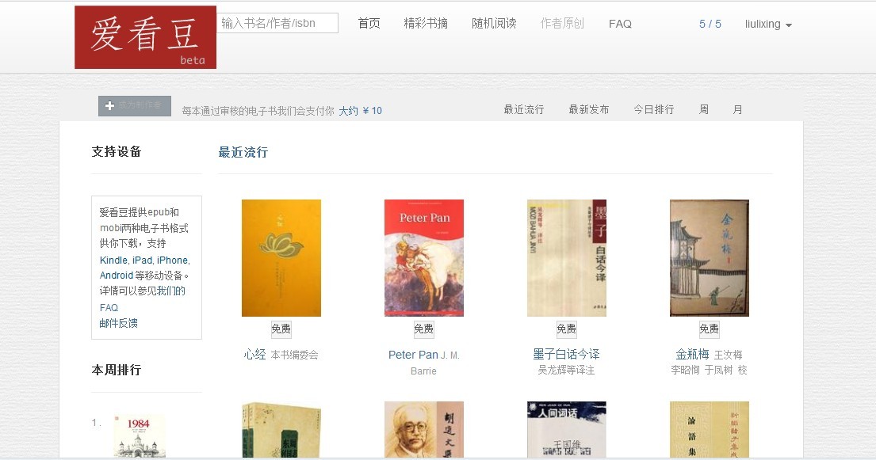Focus the book name/author/isbn search field
Image resolution: width=876 pixels, height=460 pixels.
[277, 23]
